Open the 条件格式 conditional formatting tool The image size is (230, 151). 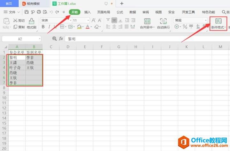point(219,23)
